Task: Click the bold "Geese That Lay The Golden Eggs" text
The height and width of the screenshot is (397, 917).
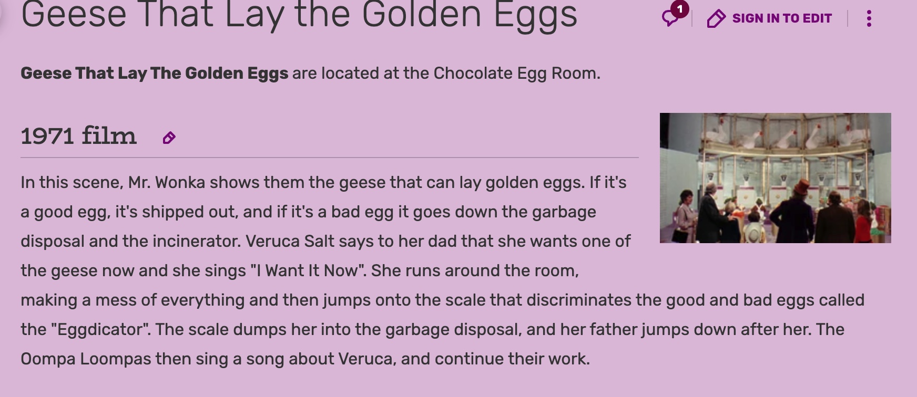Action: click(154, 73)
